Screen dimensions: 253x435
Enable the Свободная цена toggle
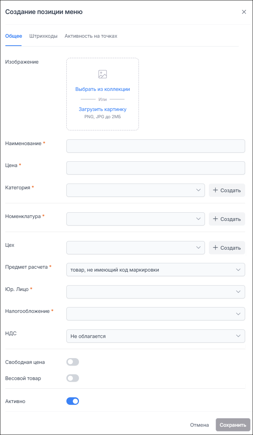(72, 362)
